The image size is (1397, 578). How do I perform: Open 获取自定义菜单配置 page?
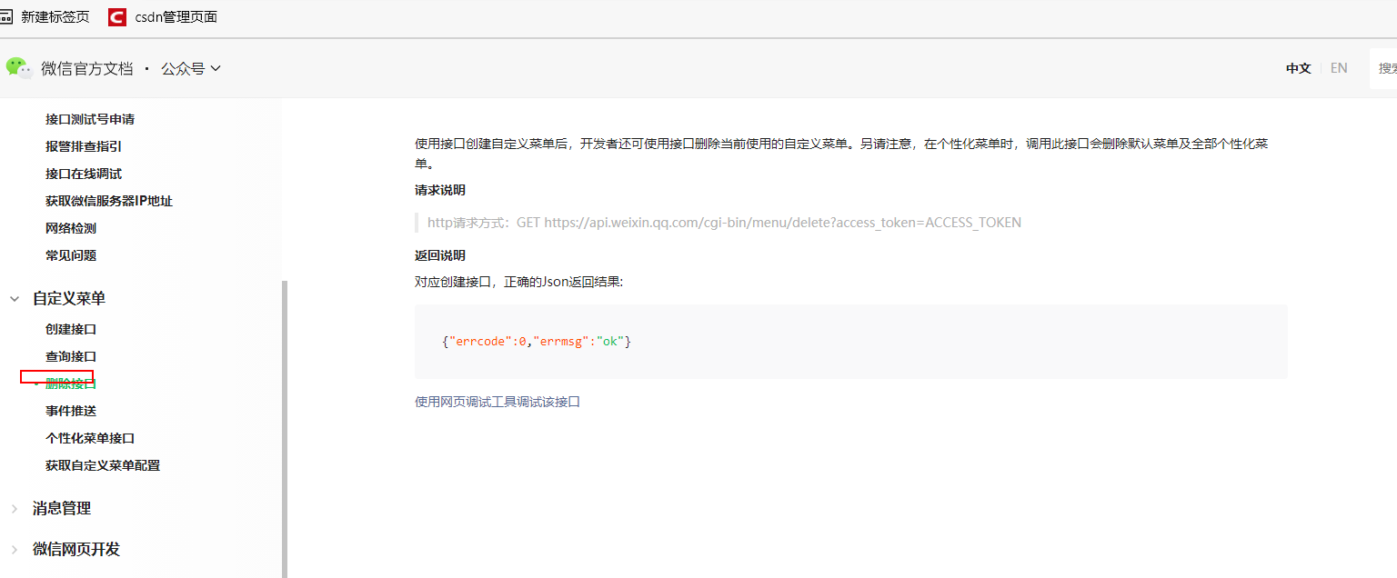coord(103,465)
